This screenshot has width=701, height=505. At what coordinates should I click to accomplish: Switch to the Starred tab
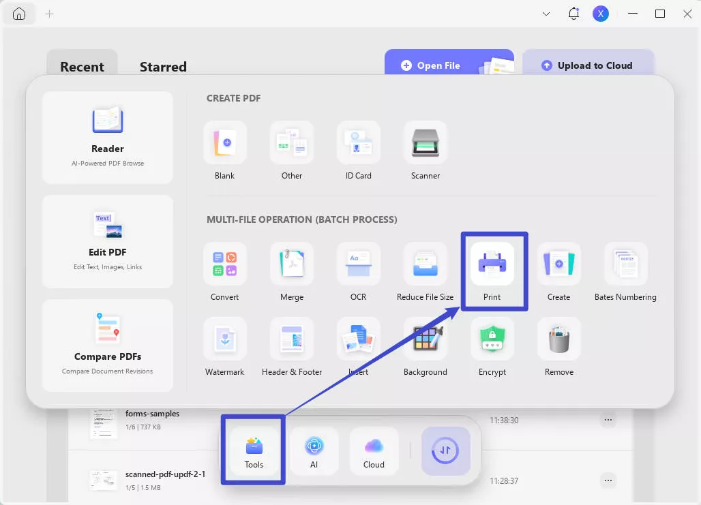(163, 67)
